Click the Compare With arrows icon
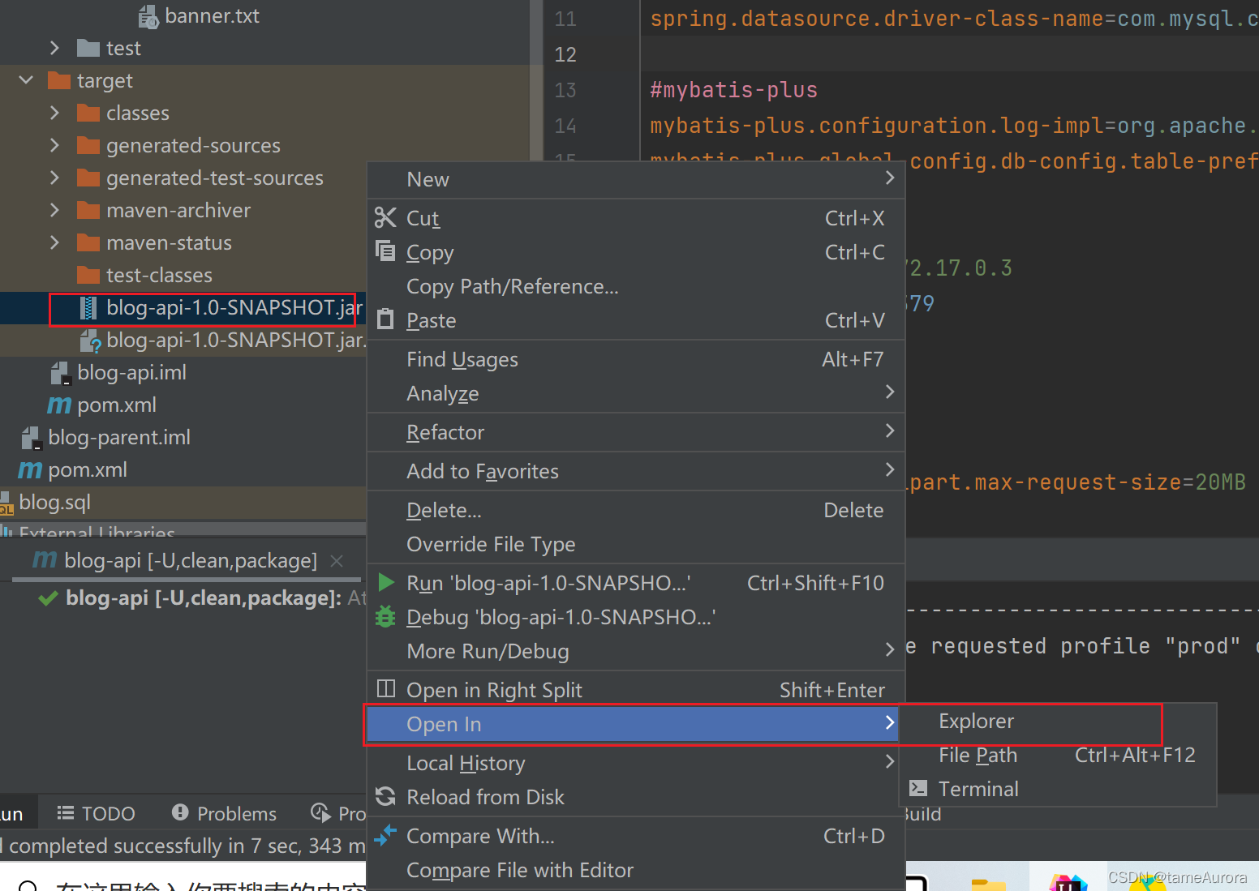 [386, 834]
